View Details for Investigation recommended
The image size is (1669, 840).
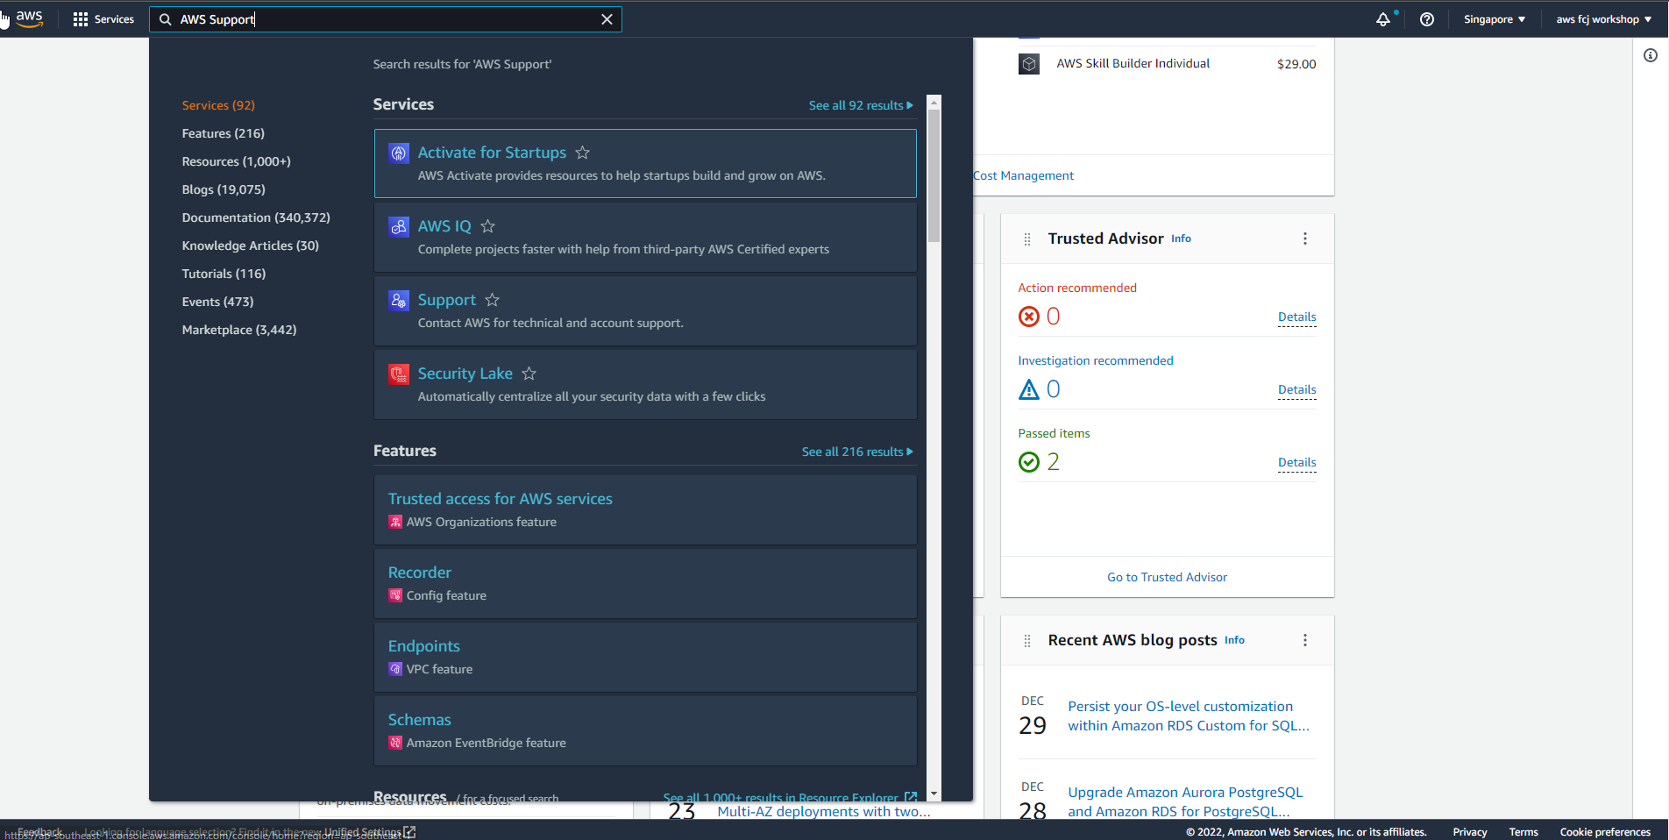pos(1296,390)
